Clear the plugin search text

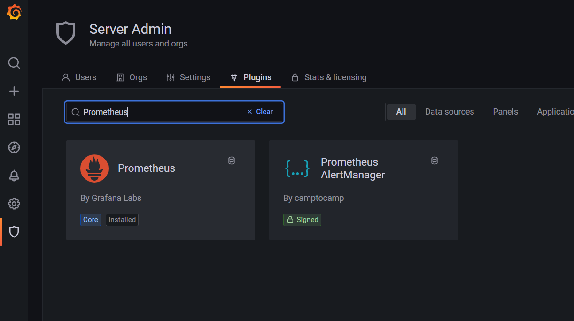pyautogui.click(x=260, y=112)
